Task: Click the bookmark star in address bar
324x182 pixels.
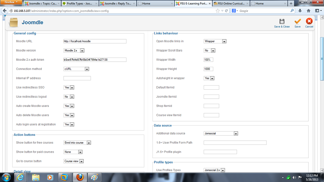Action: click(x=218, y=11)
